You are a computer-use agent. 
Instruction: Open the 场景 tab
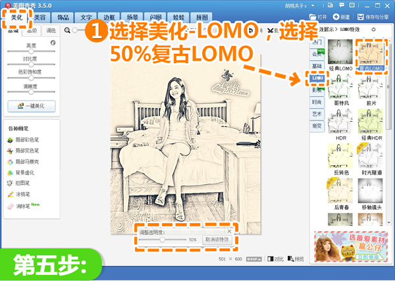pyautogui.click(x=132, y=18)
